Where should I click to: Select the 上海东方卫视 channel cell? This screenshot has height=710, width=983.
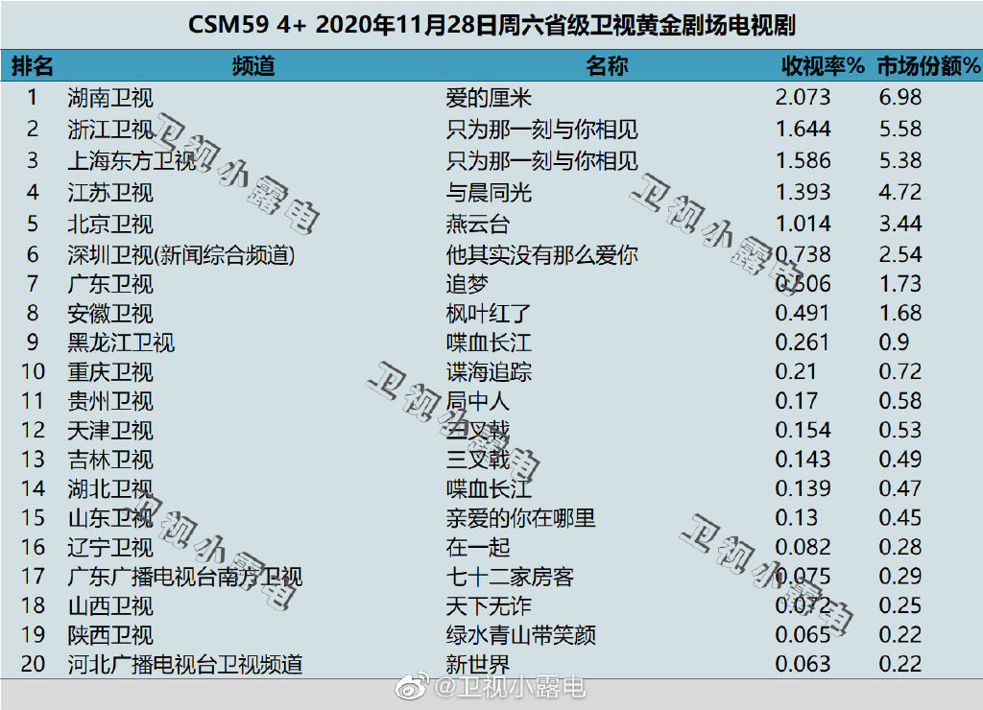[132, 160]
